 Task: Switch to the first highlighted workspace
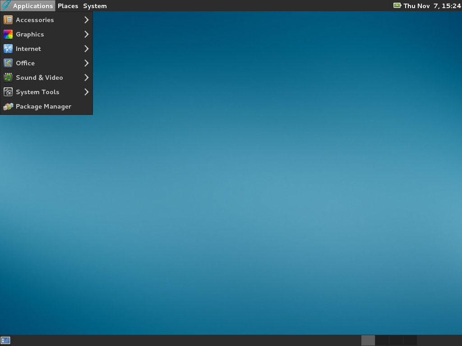point(368,341)
